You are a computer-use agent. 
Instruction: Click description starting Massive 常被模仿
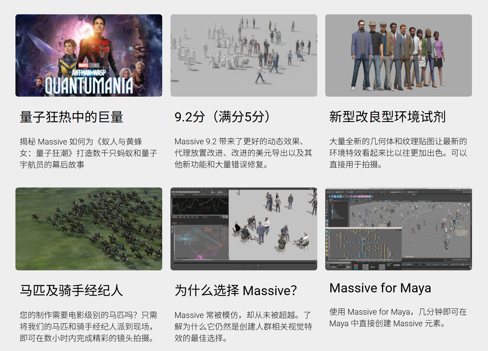[243, 326]
